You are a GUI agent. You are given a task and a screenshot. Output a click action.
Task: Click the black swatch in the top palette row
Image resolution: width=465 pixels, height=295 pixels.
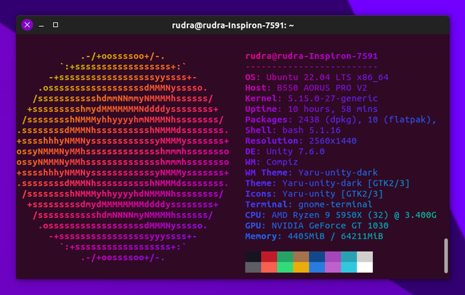[x=254, y=257]
